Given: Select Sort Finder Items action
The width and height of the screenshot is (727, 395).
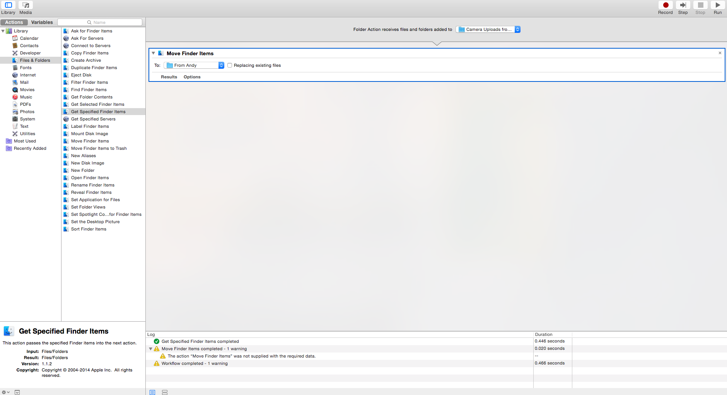Looking at the screenshot, I should tap(104, 229).
